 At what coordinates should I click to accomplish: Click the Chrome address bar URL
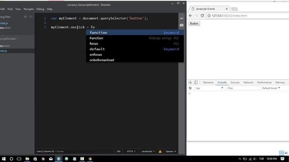tap(229, 16)
